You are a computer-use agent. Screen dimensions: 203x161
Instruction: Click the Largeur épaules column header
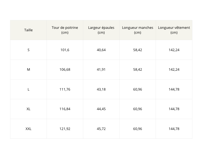coord(101,30)
